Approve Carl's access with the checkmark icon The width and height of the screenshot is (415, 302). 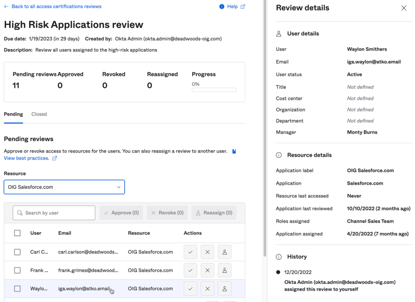190,252
